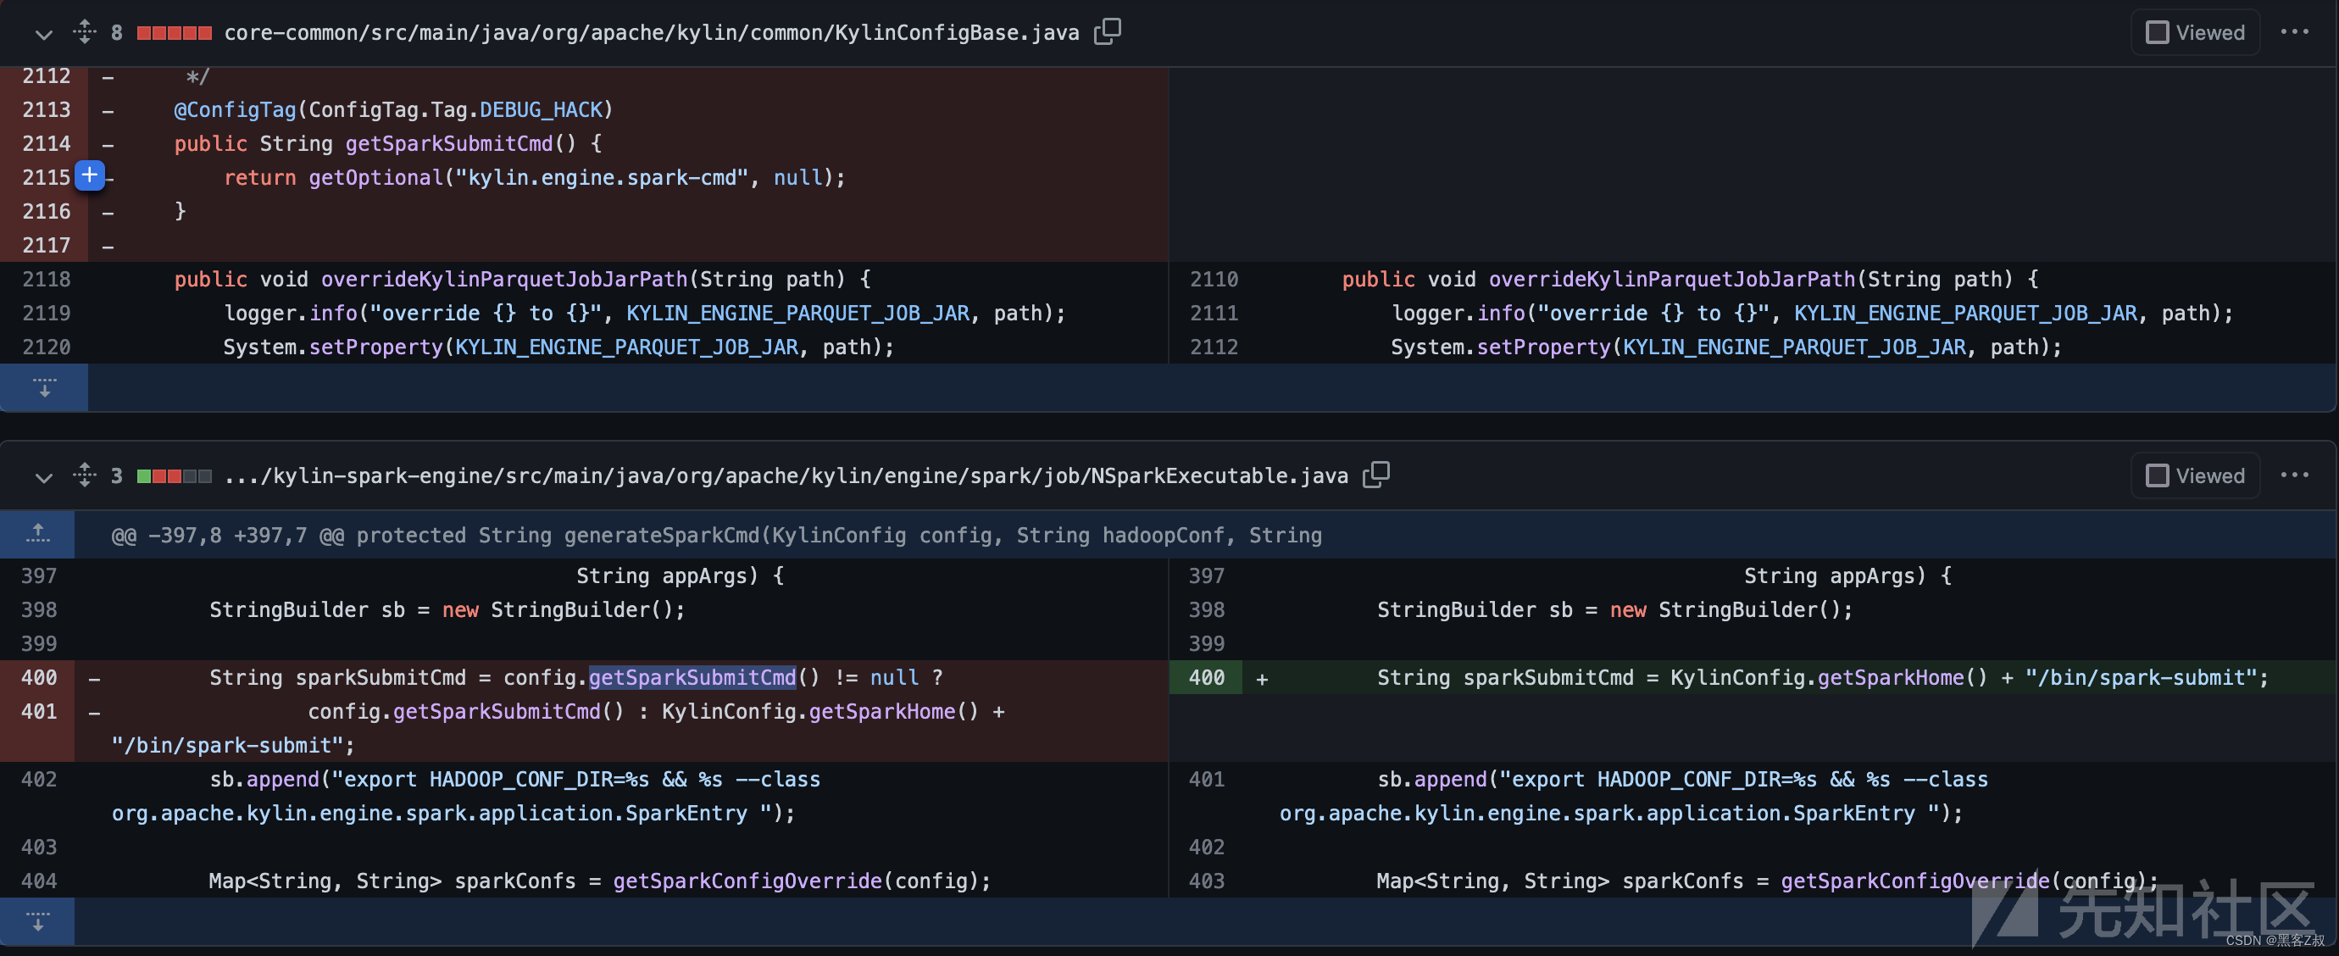Click the getSparkSubmitCmd highlighted text
This screenshot has width=2339, height=956.
coord(693,676)
